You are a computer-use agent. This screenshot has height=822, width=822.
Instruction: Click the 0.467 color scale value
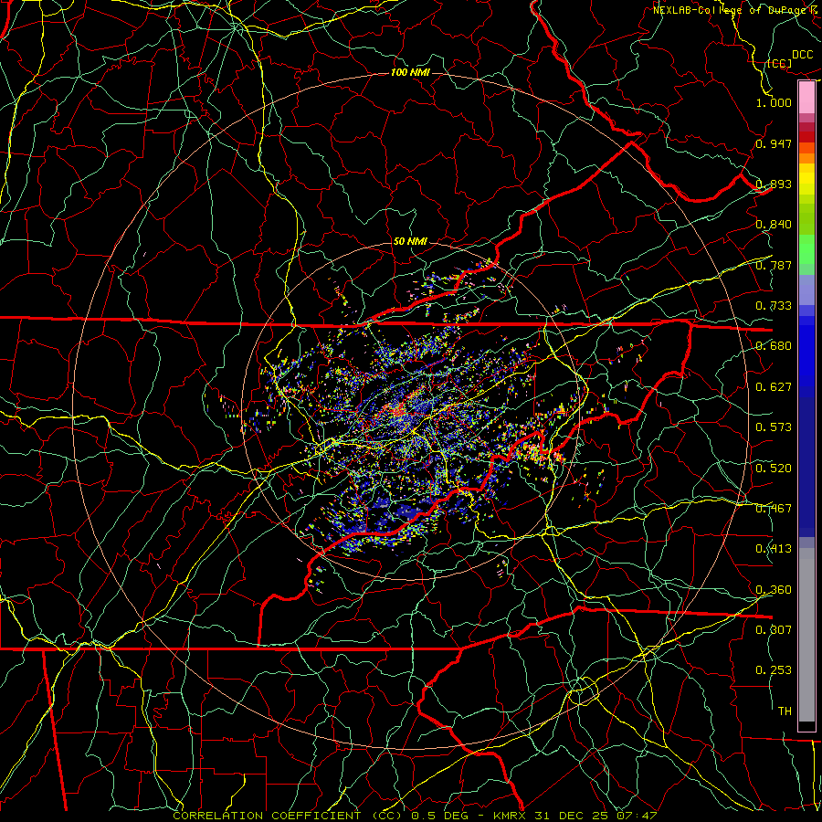click(774, 509)
